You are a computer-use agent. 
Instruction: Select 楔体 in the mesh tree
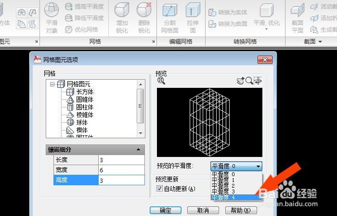(82, 130)
